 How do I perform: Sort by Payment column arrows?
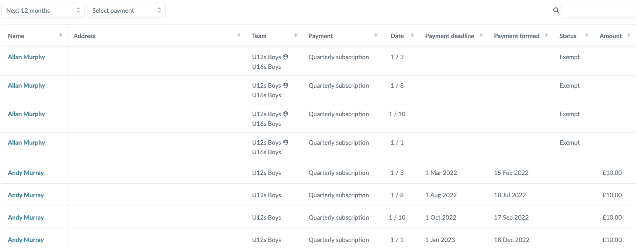coord(376,36)
